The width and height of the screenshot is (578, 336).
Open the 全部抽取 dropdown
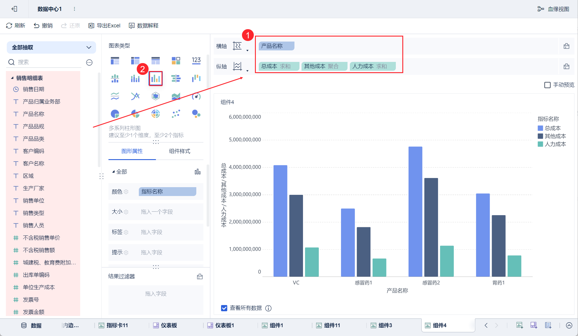(51, 47)
